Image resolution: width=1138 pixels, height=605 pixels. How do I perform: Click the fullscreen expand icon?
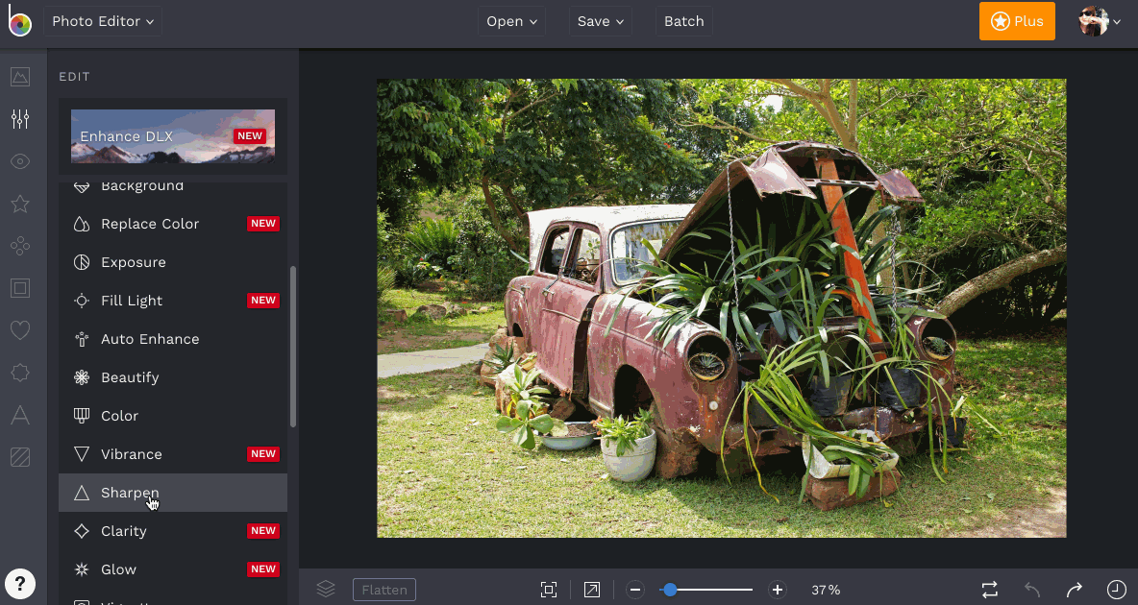coord(592,590)
